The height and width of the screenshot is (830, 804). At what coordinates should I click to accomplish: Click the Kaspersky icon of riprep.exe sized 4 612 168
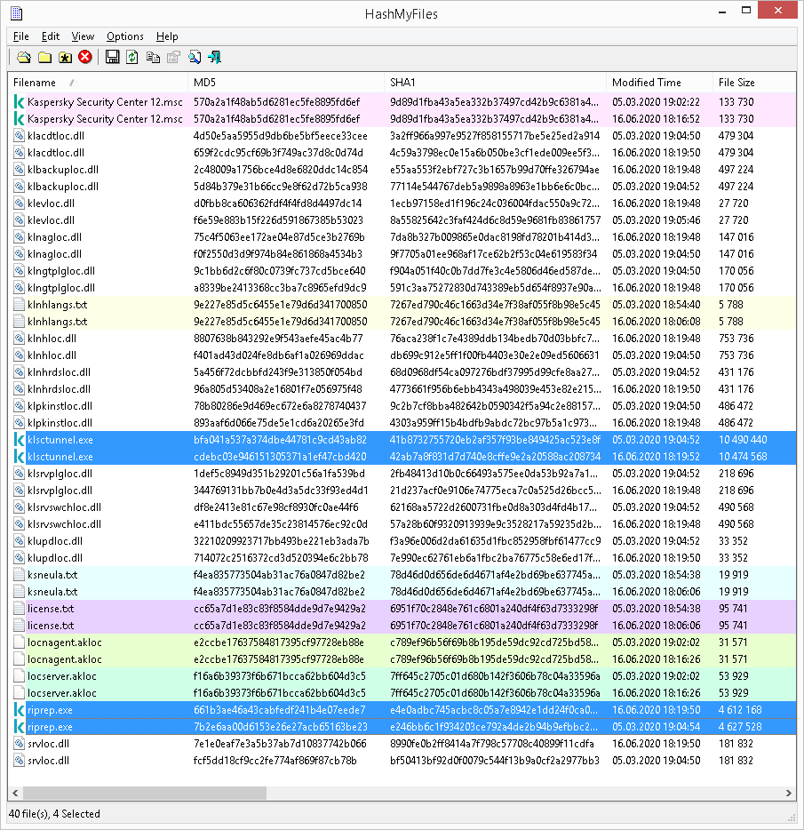[x=19, y=710]
